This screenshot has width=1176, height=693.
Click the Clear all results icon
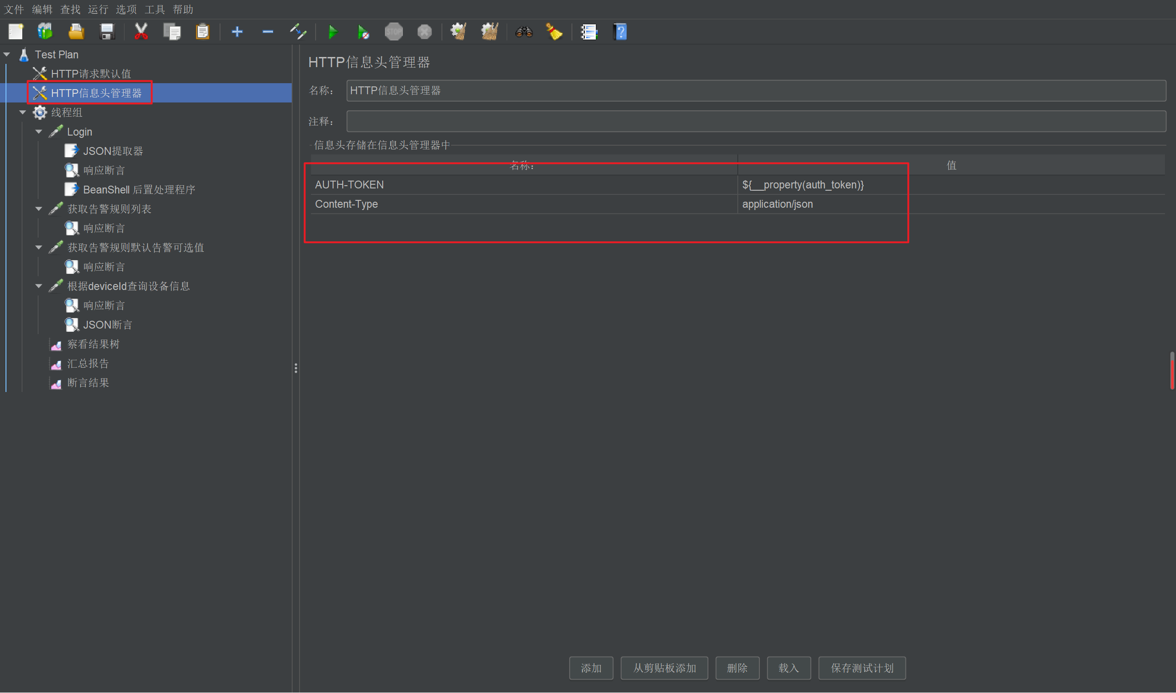490,32
